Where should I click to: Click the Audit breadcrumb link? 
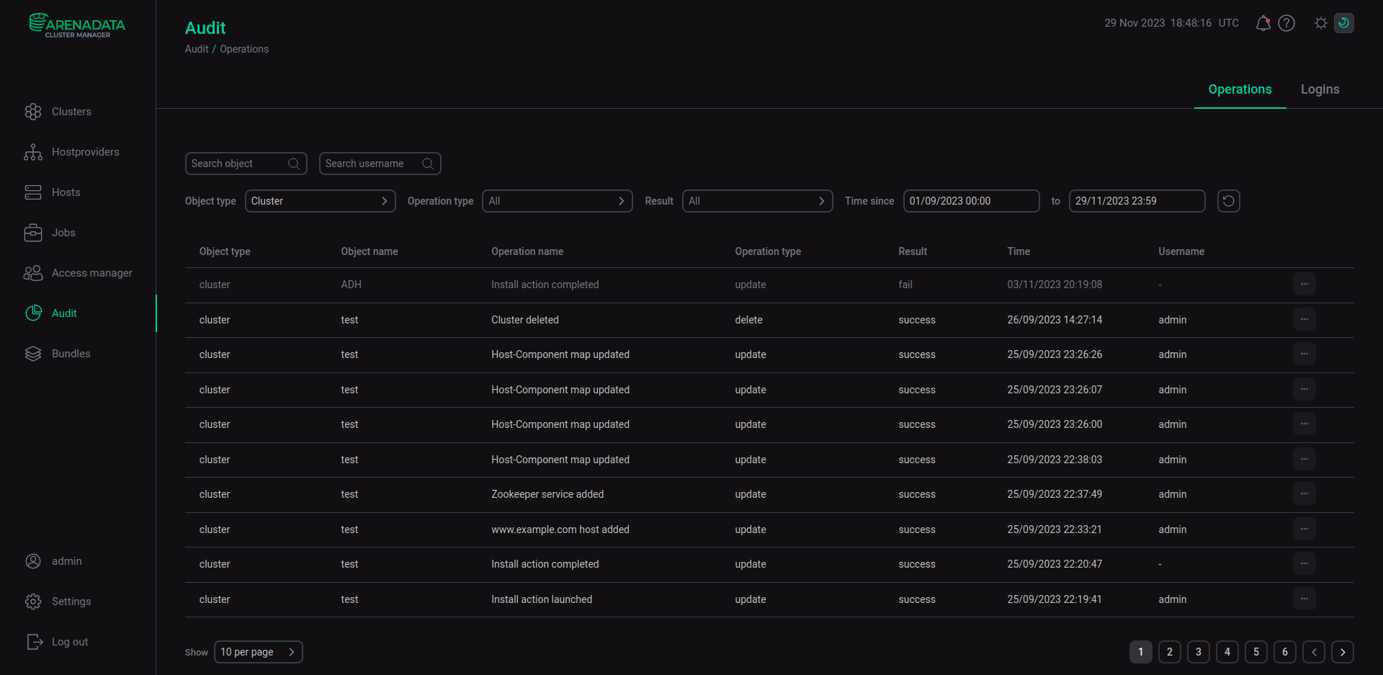click(197, 49)
